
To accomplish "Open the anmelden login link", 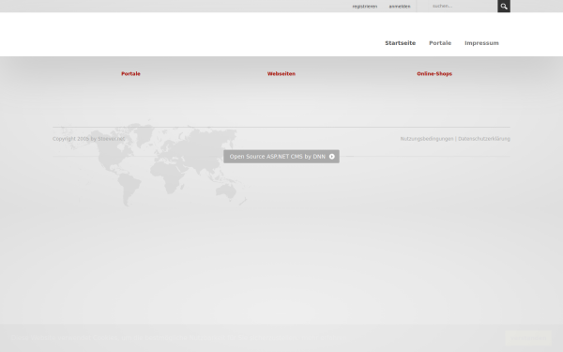I will 400,7.
